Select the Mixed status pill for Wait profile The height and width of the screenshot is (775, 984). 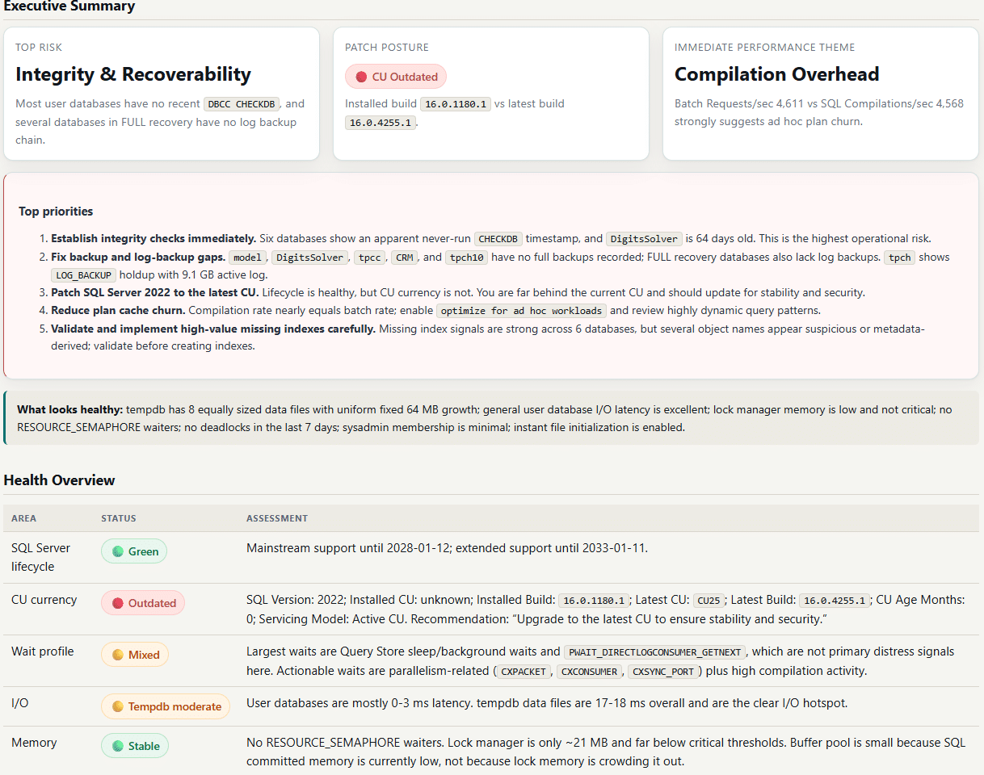pos(135,655)
